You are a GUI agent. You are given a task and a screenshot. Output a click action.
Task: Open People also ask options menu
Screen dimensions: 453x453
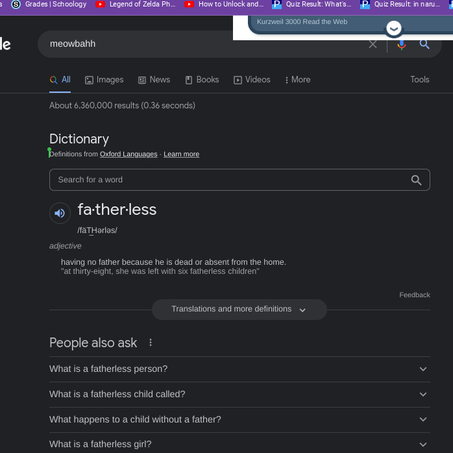[151, 343]
